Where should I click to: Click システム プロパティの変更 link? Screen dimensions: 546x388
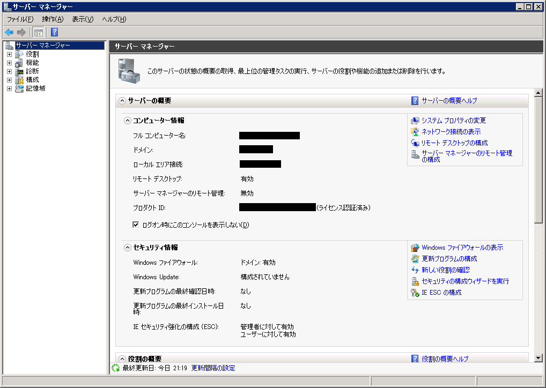[x=454, y=121]
